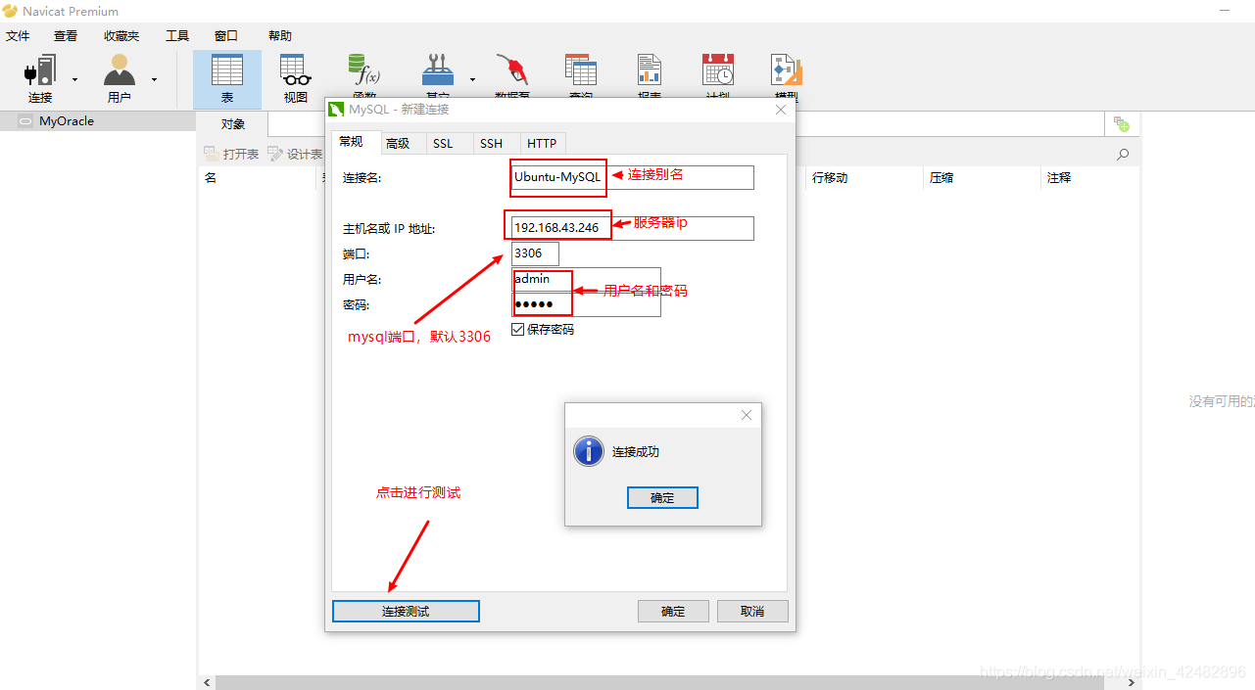Switch to the HTTP tab

tap(542, 143)
